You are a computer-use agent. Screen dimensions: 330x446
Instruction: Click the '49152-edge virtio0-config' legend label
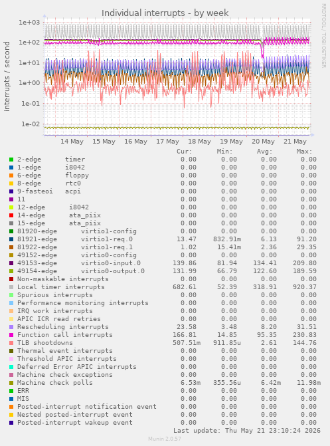tap(77, 255)
